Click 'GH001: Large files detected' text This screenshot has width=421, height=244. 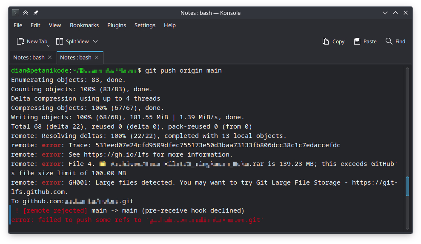click(120, 183)
